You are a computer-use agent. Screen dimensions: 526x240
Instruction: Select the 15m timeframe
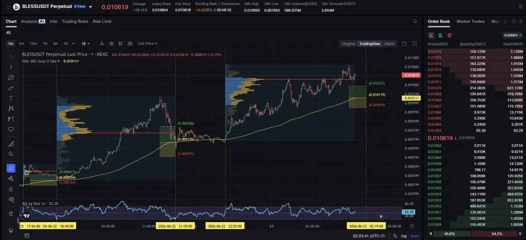click(33, 43)
